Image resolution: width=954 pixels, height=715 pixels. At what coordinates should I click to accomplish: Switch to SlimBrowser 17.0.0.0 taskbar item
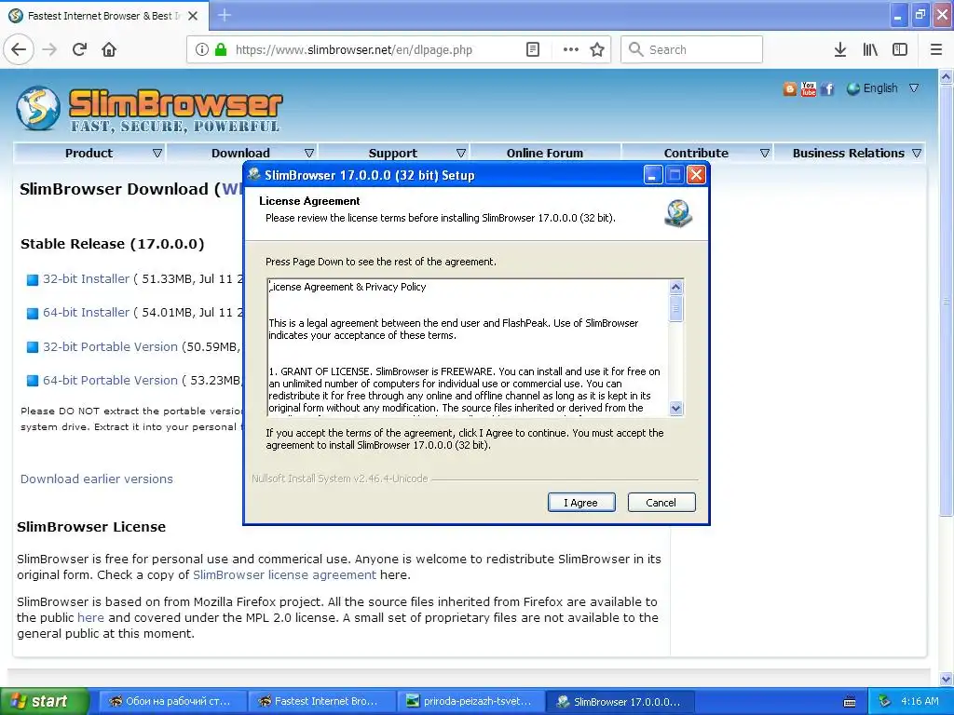619,701
